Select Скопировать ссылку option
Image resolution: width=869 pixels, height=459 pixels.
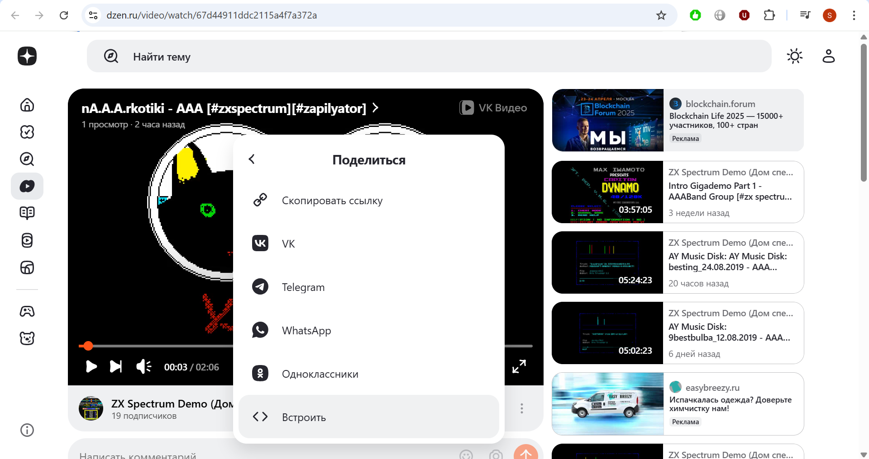click(369, 200)
